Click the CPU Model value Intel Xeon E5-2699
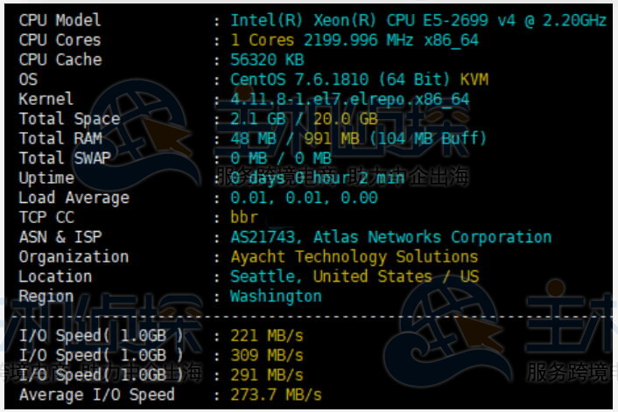 pos(418,20)
